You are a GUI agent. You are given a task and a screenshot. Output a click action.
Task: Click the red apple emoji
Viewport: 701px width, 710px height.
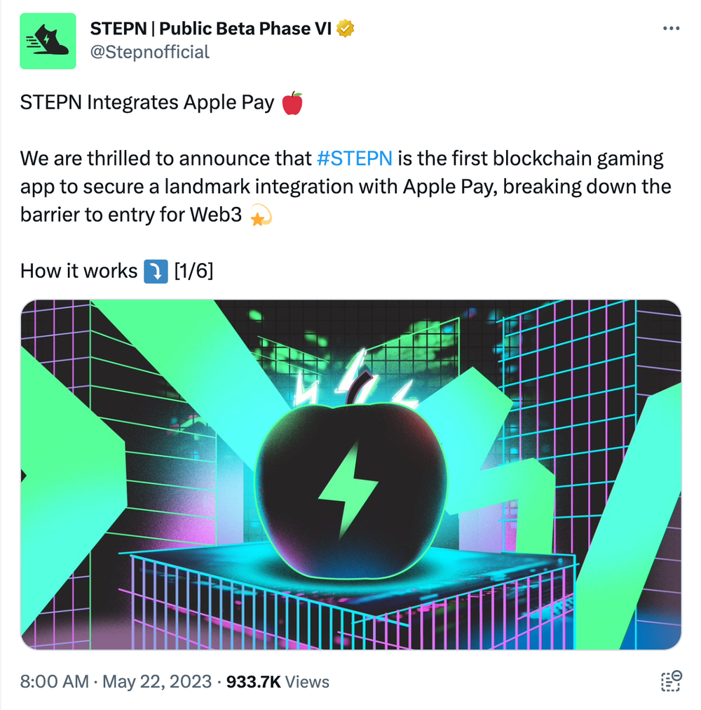[x=292, y=103]
